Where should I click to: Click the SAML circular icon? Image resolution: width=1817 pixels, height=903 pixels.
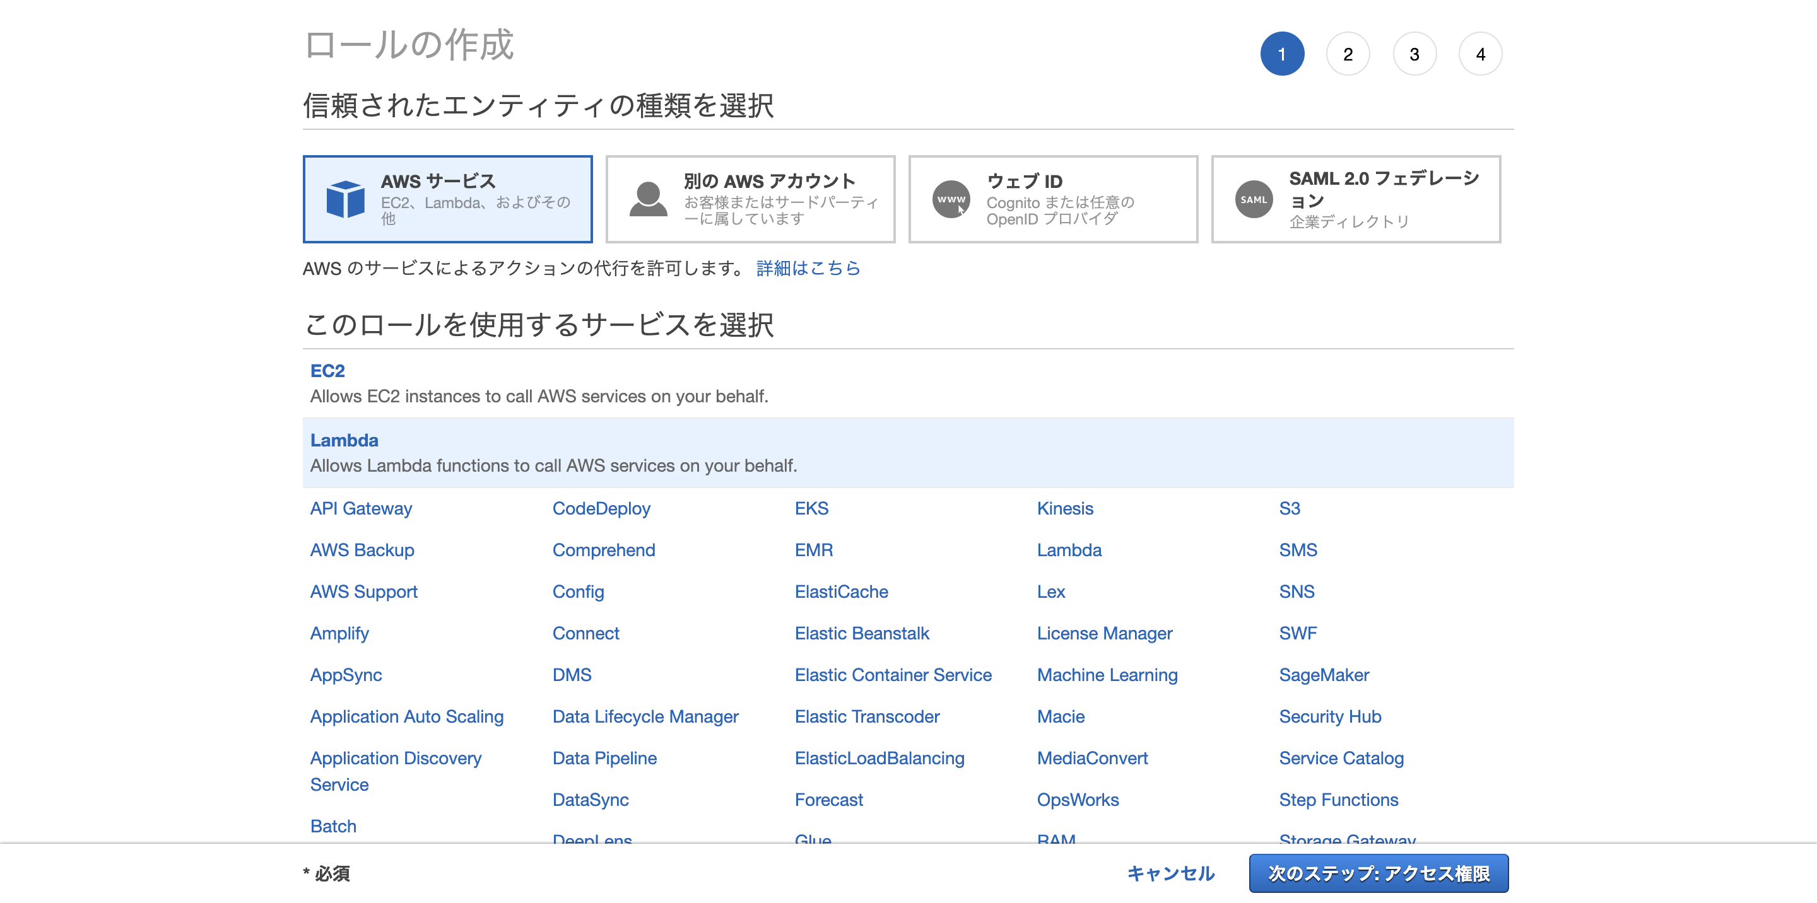[x=1254, y=199]
